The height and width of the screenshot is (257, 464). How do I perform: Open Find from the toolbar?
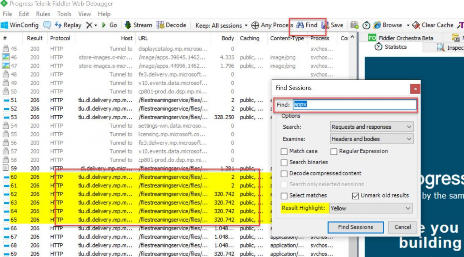[307, 25]
